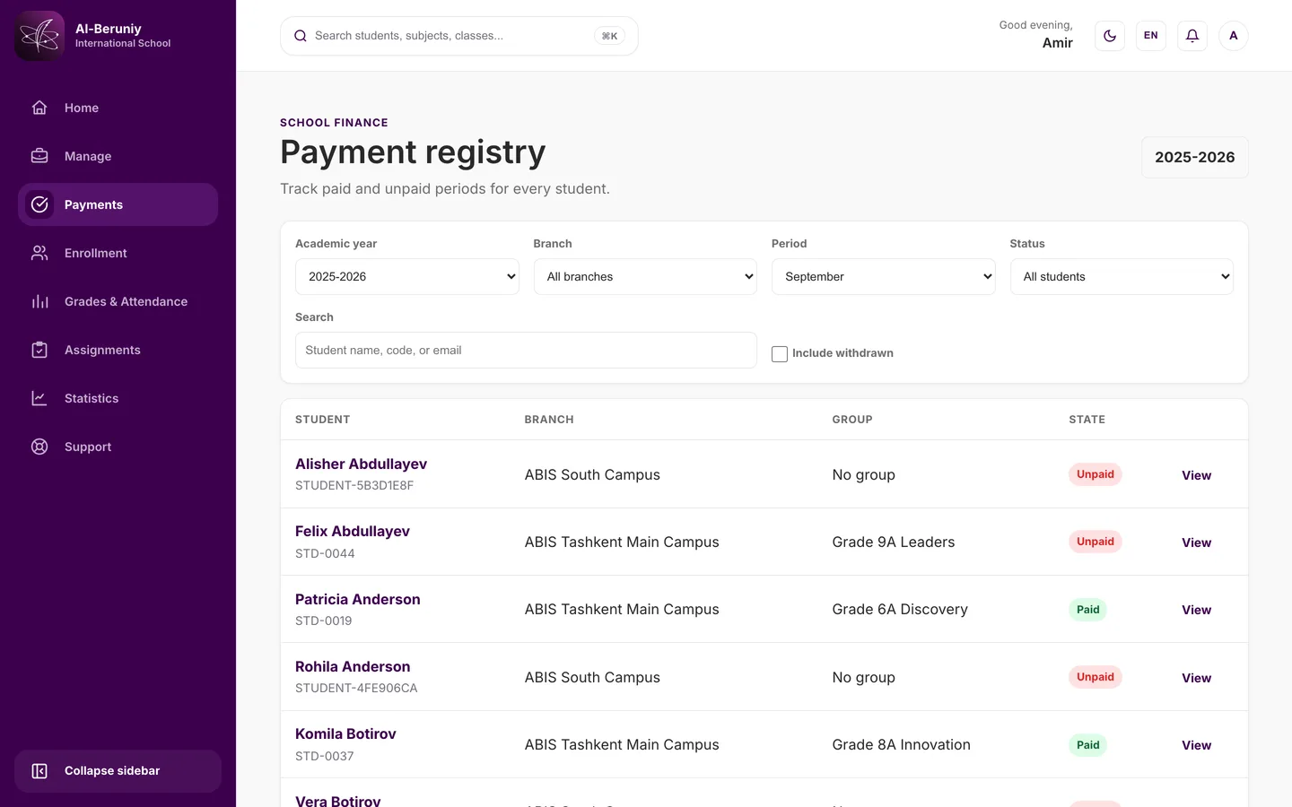
Task: Select Grade 9A Leaders group cell
Action: [894, 542]
